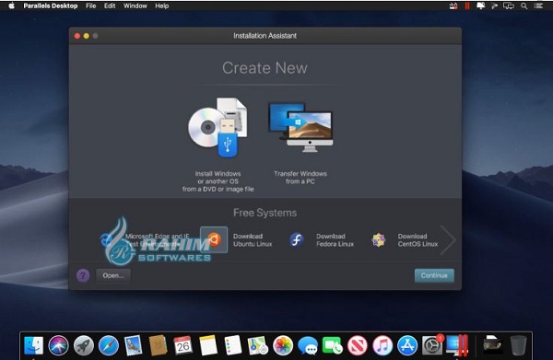This screenshot has width=553, height=360.
Task: Open the Parallels Desktop menu
Action: click(x=51, y=6)
